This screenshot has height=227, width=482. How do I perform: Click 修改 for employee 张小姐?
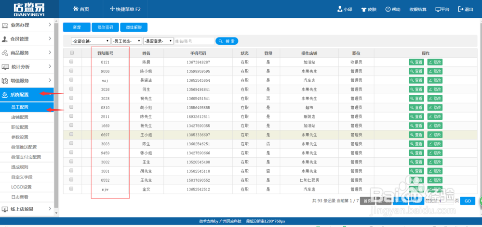[x=435, y=153]
